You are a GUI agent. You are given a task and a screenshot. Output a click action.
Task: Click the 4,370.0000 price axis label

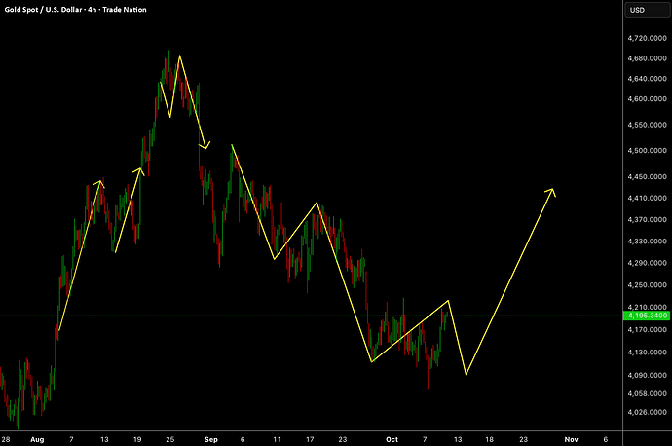point(647,219)
